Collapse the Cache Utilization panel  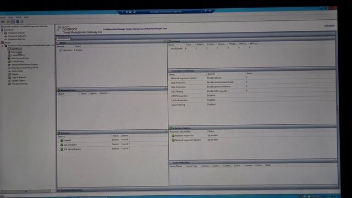pos(335,161)
